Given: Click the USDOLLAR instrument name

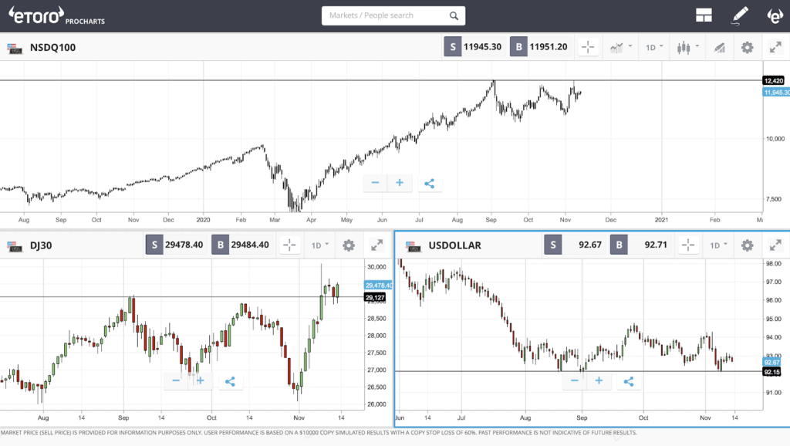Looking at the screenshot, I should 455,245.
